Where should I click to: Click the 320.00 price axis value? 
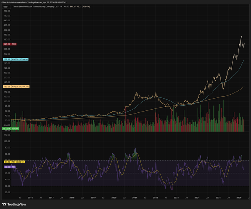point(7,49)
